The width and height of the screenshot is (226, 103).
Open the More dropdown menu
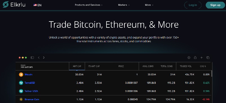pyautogui.click(x=149, y=5)
